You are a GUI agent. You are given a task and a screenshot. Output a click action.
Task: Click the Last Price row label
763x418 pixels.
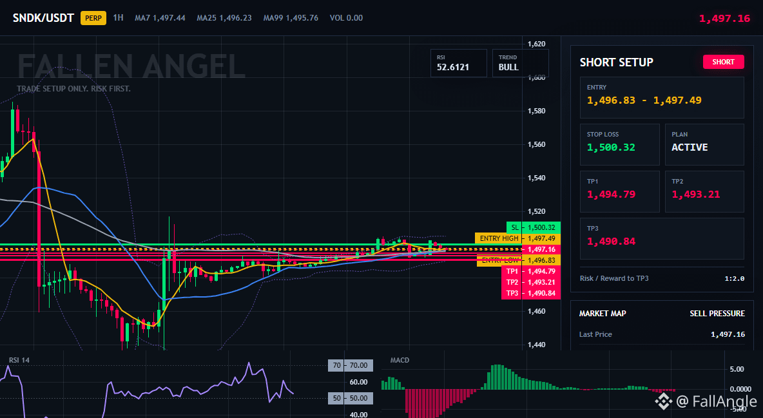595,334
